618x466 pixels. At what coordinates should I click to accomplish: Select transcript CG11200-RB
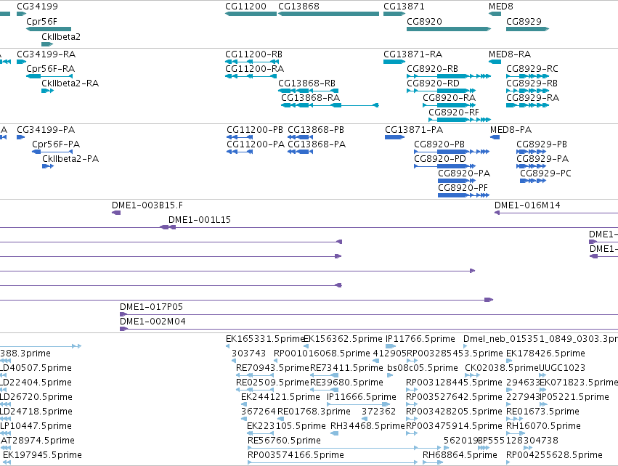254,54
